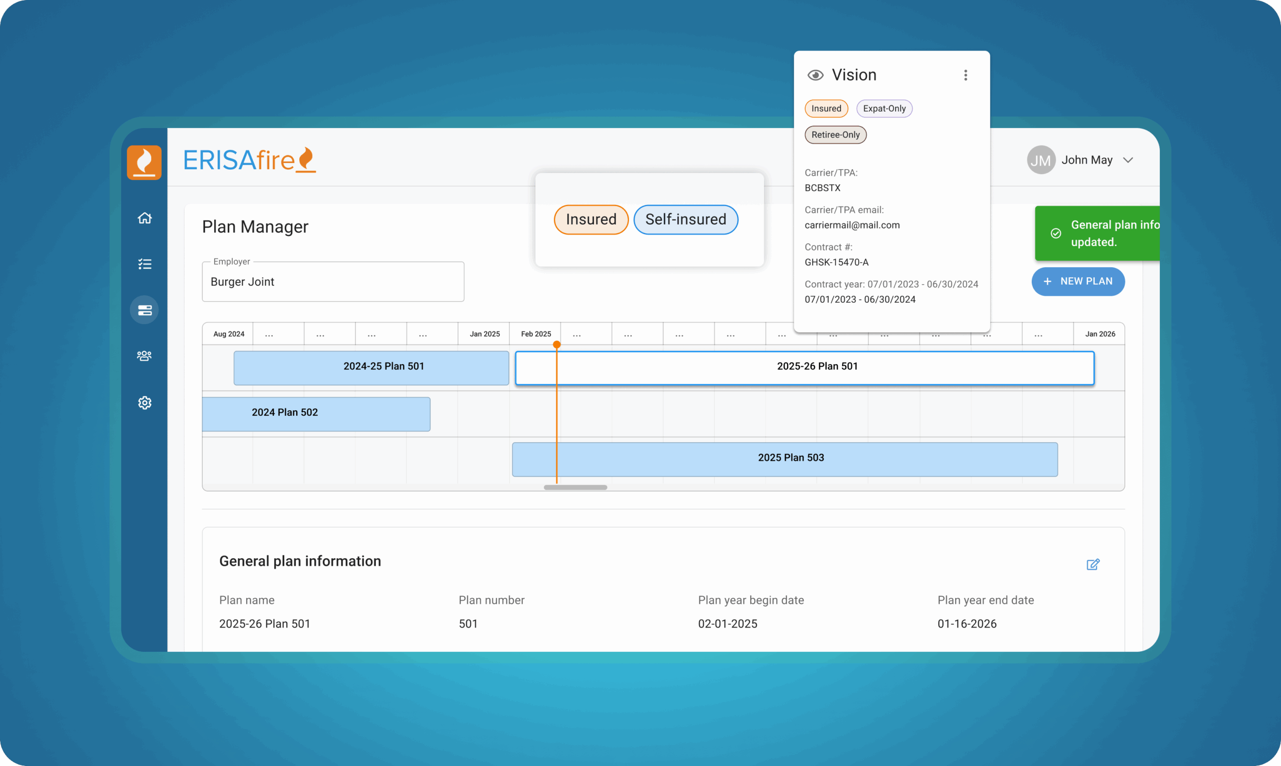Click the Employer field Burger Joint
The height and width of the screenshot is (766, 1281).
pyautogui.click(x=333, y=282)
